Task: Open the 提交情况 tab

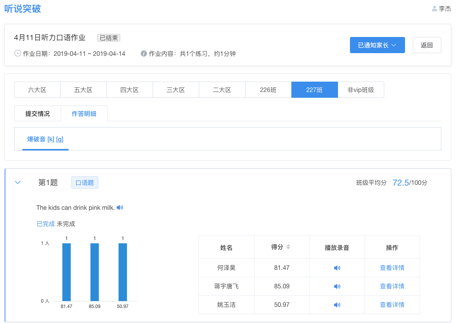Action: pos(37,114)
